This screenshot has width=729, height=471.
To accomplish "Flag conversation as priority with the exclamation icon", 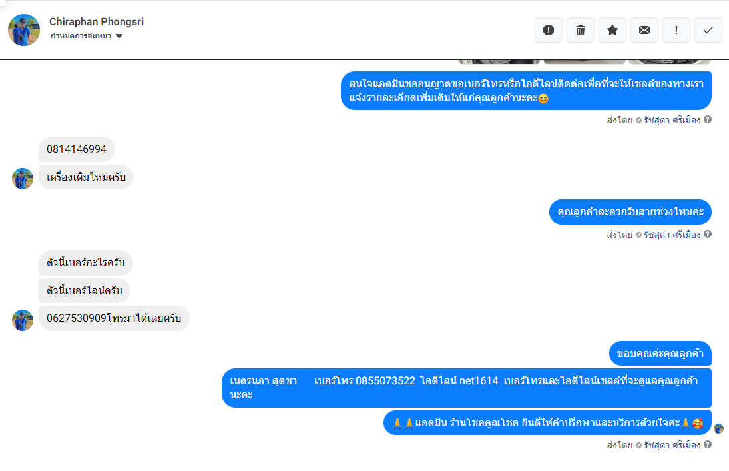I will 676,30.
